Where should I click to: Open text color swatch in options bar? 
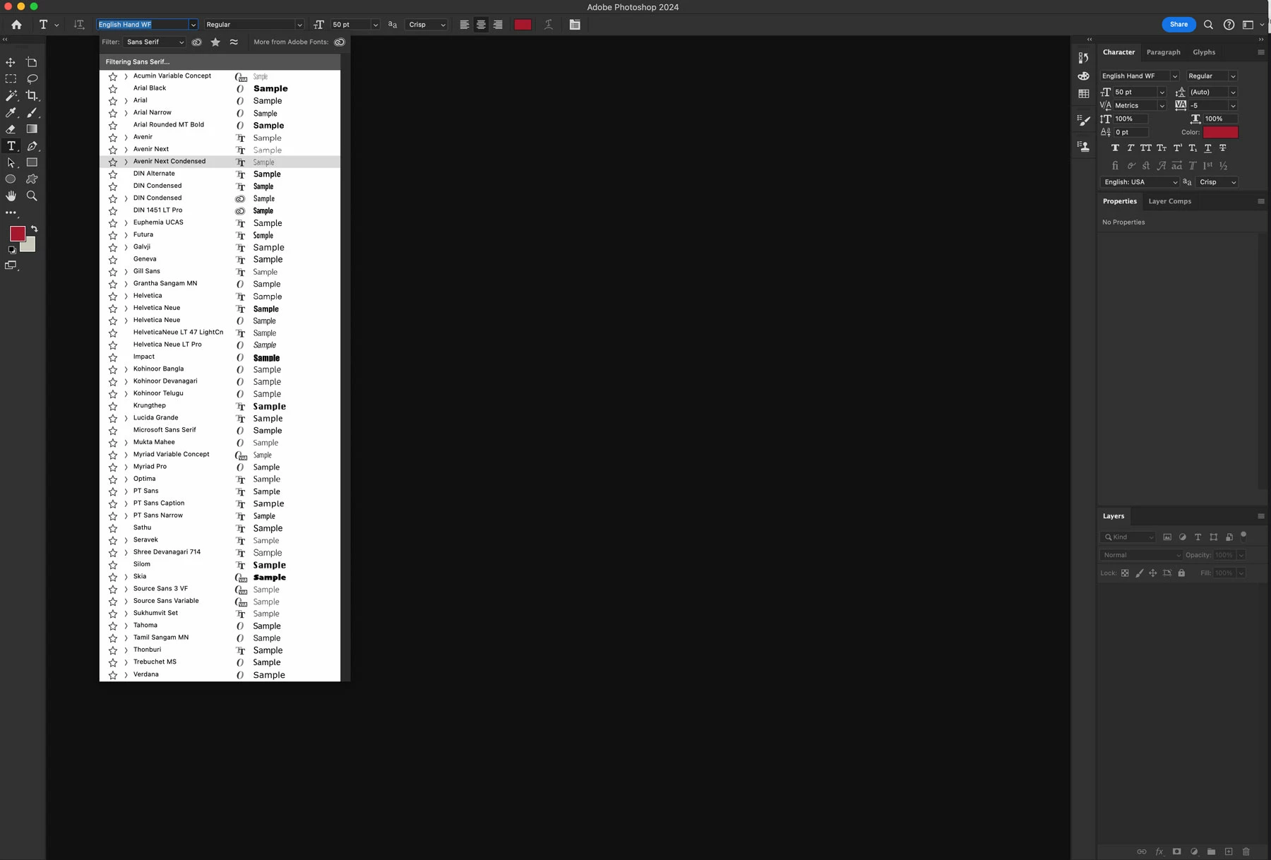tap(523, 25)
